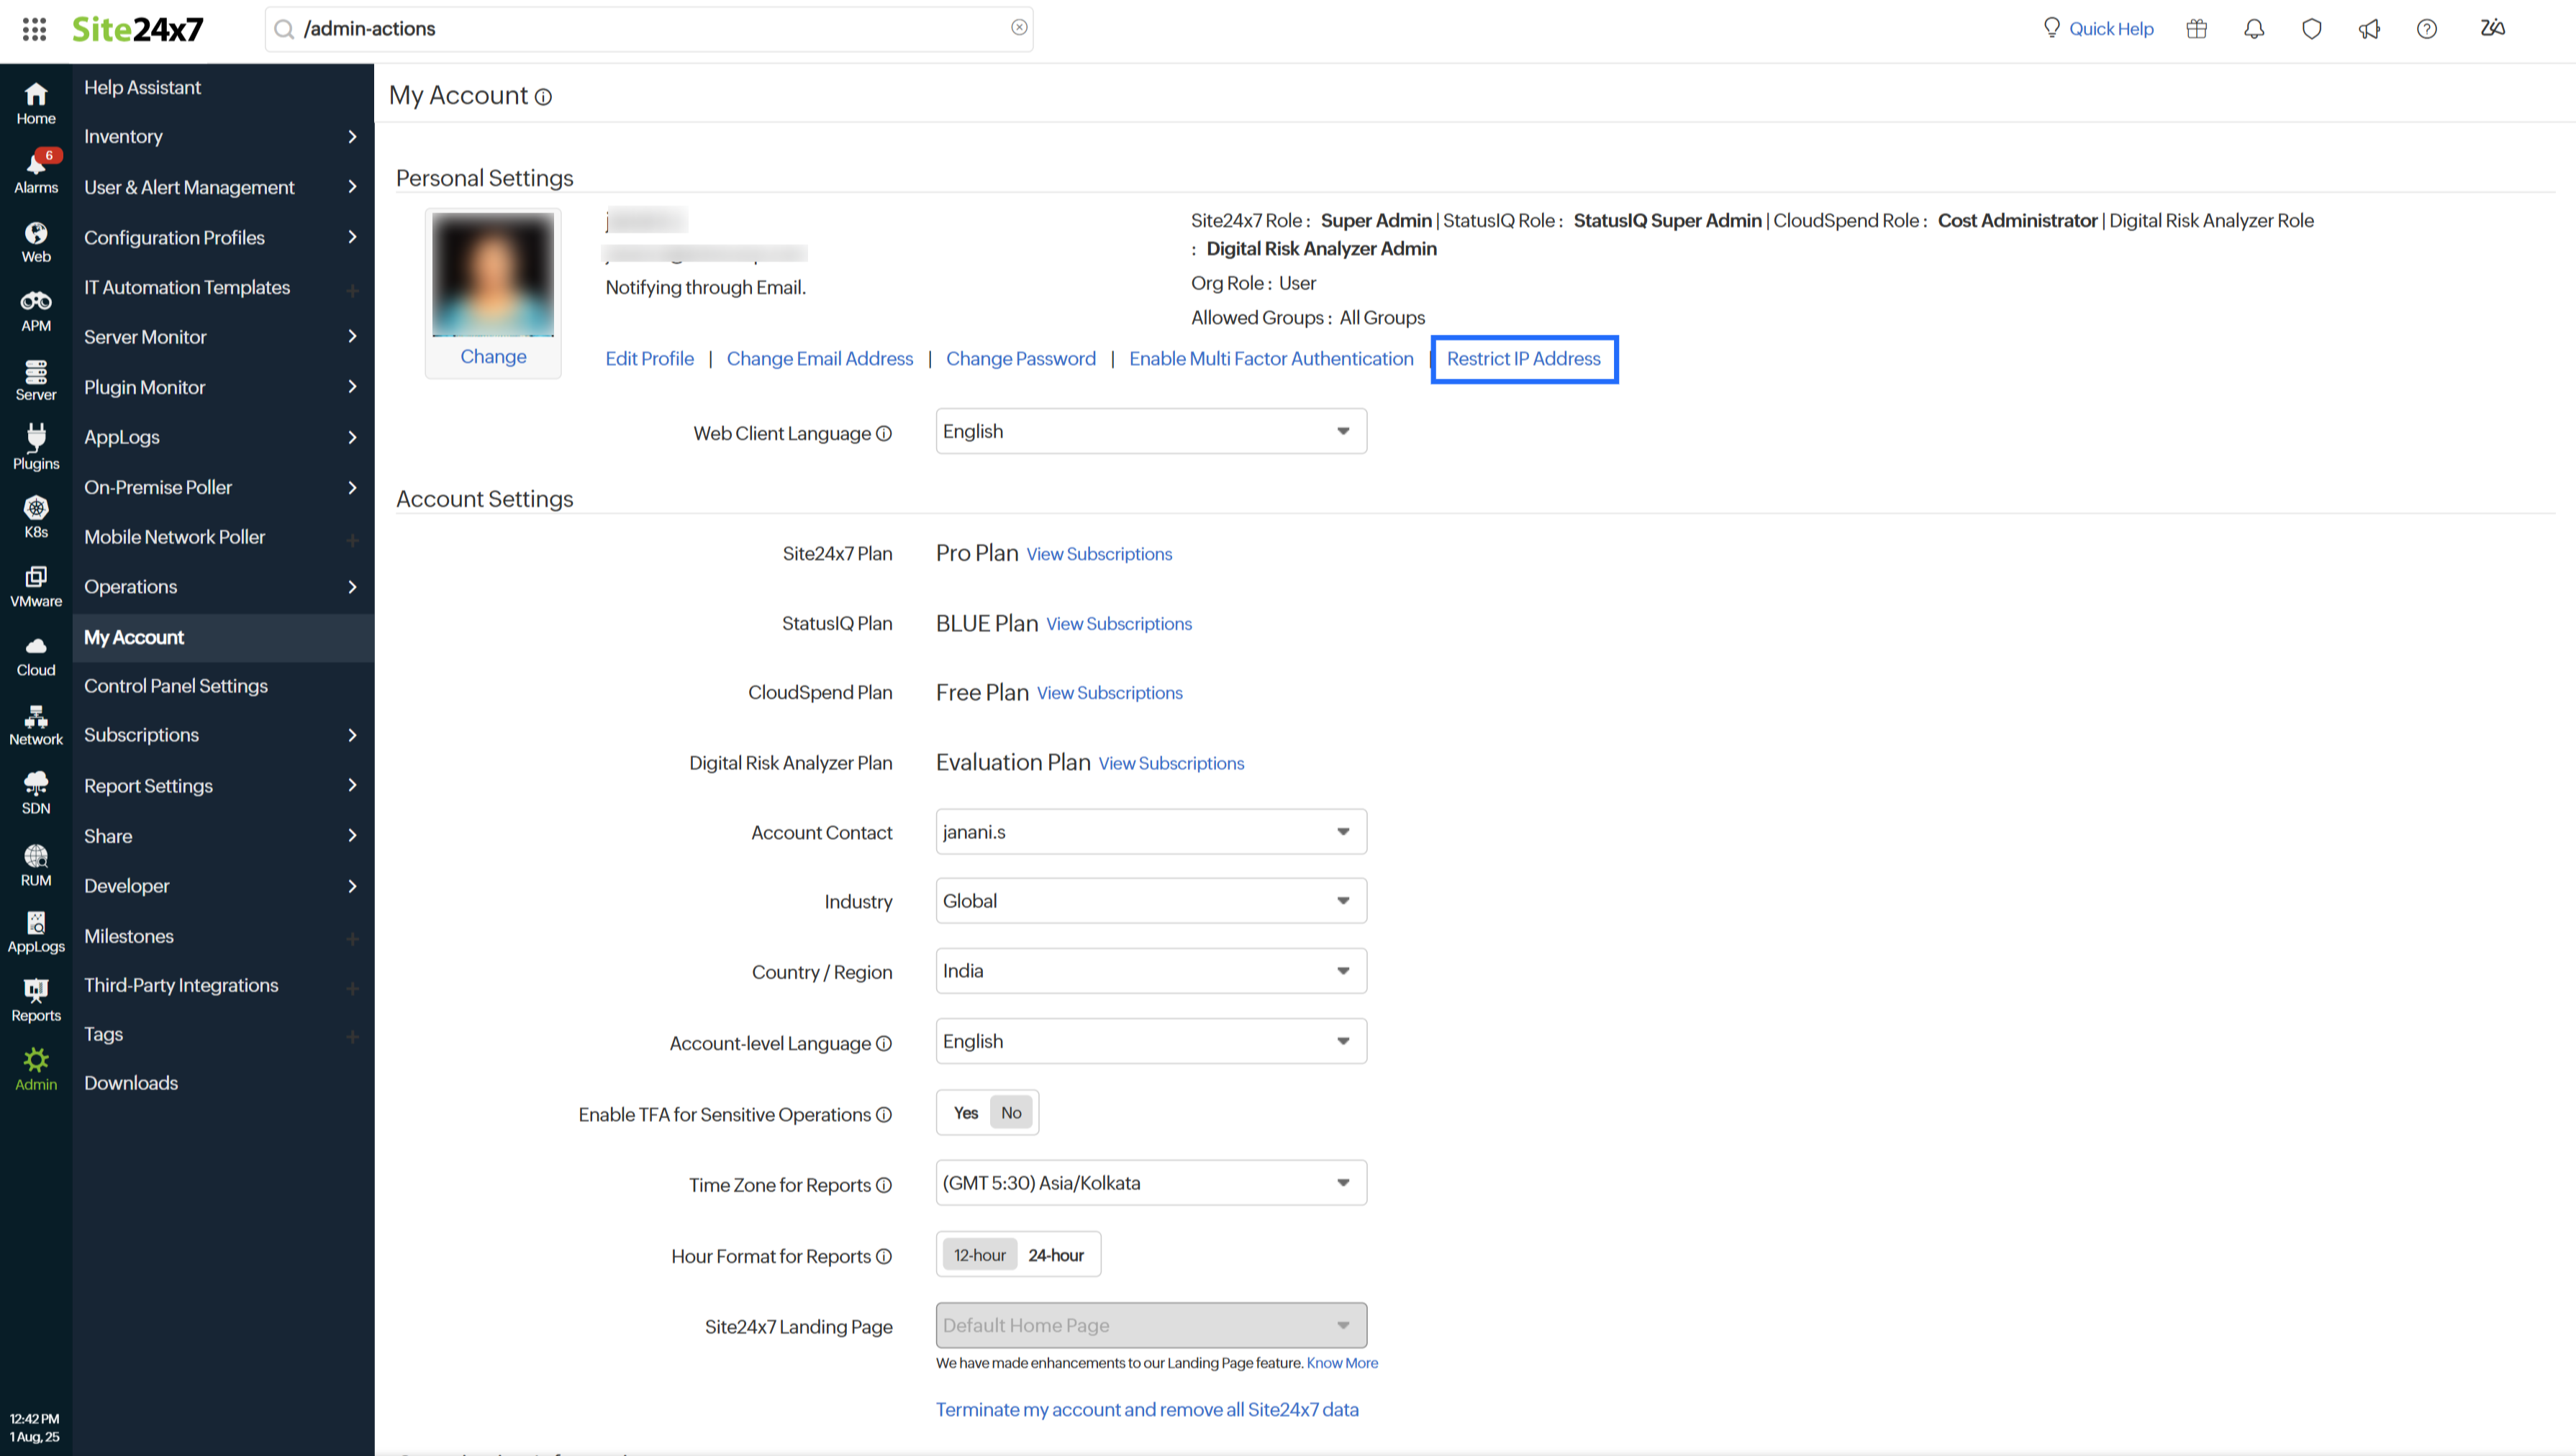Open the RUM sidebar icon
Image resolution: width=2576 pixels, height=1456 pixels.
pos(36,865)
